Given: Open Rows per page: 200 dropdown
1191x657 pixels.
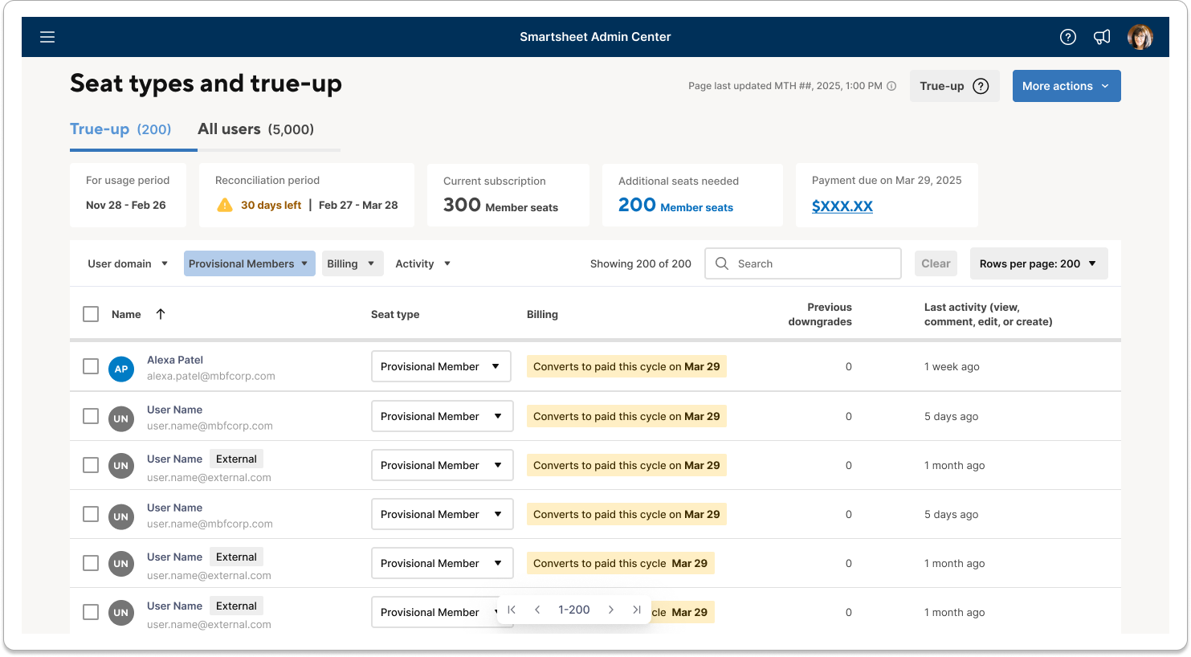Looking at the screenshot, I should (1038, 263).
